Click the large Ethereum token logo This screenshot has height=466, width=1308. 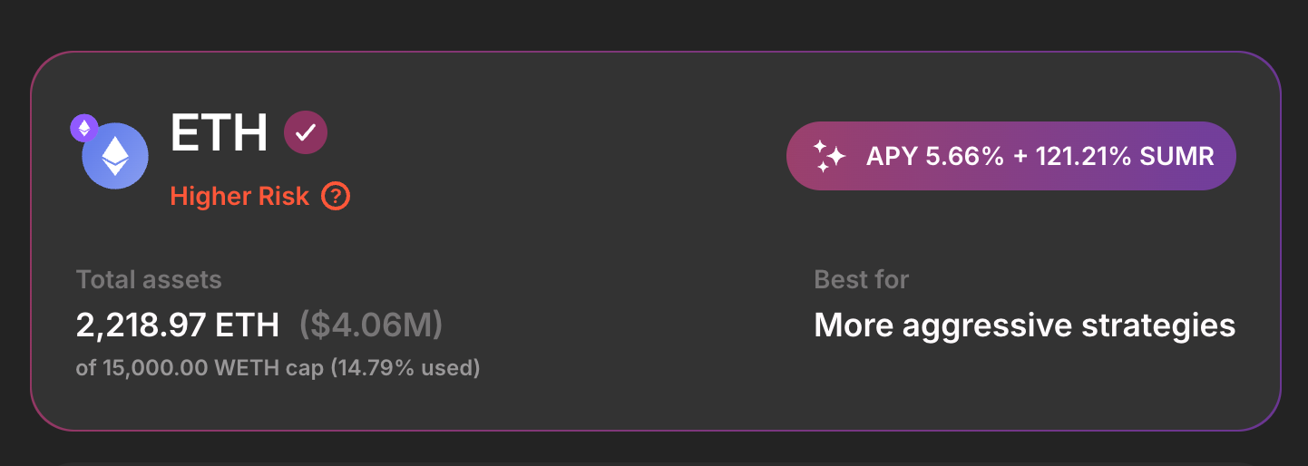click(x=115, y=157)
